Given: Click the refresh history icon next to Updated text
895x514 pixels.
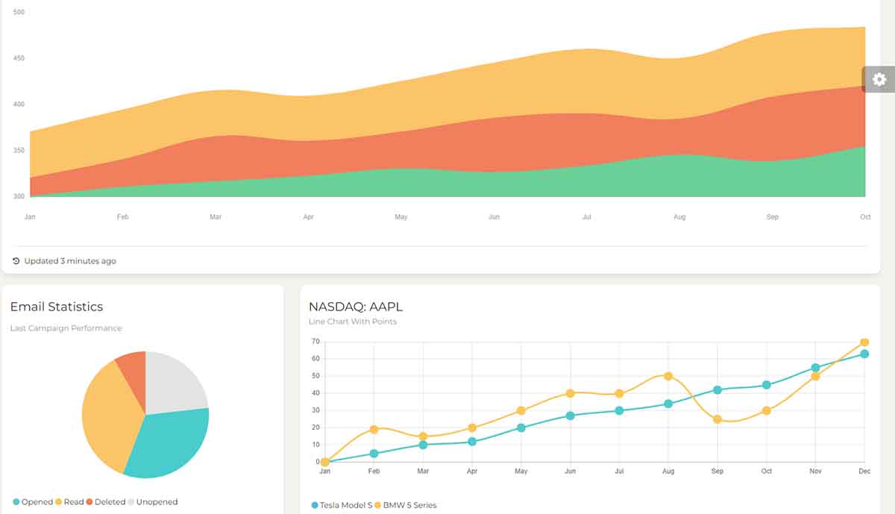Looking at the screenshot, I should pyautogui.click(x=16, y=260).
